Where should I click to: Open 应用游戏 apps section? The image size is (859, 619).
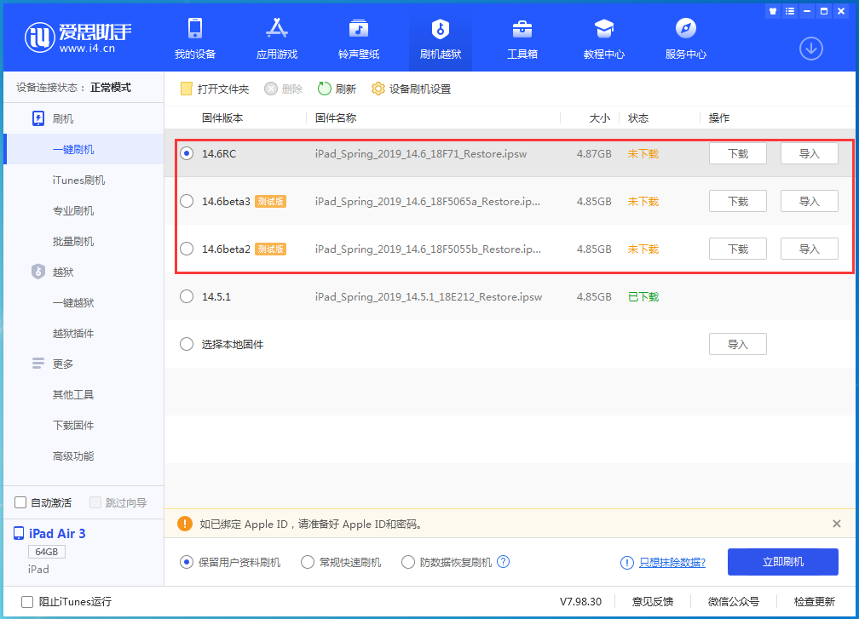pyautogui.click(x=277, y=38)
